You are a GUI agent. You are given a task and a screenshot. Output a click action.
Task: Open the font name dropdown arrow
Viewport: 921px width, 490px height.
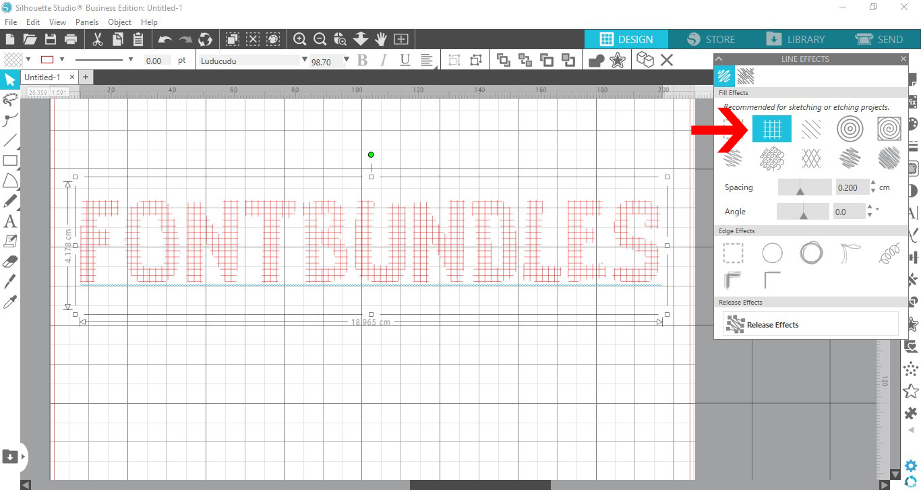pyautogui.click(x=304, y=59)
